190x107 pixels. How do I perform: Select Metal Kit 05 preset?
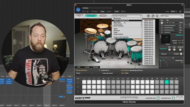point(149,37)
